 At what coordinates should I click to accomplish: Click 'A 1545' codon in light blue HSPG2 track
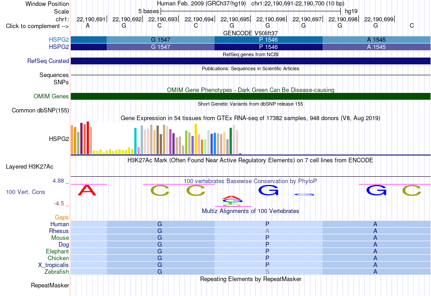(376, 39)
